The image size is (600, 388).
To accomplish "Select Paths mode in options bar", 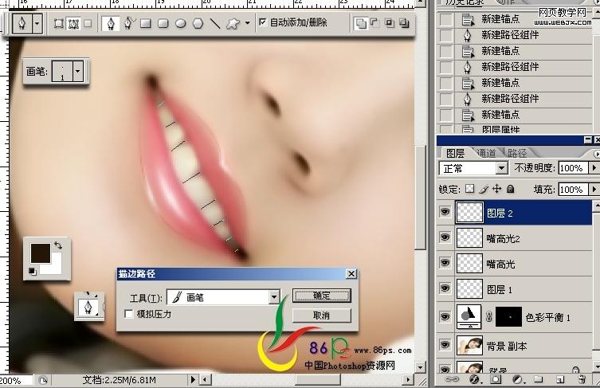I will [x=73, y=24].
